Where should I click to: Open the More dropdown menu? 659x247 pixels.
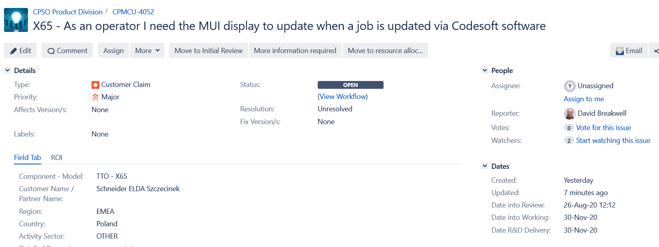click(x=147, y=51)
